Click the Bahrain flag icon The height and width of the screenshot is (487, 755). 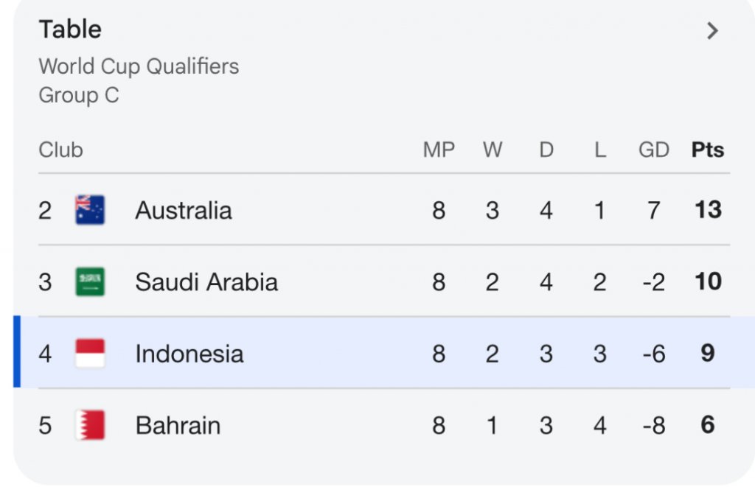click(90, 425)
